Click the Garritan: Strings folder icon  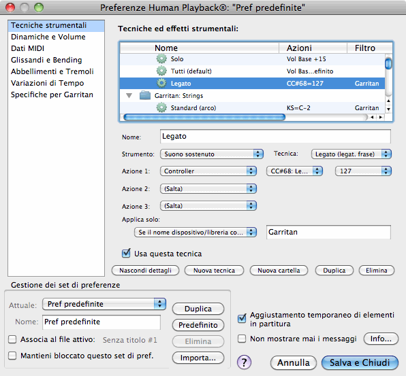(145, 96)
